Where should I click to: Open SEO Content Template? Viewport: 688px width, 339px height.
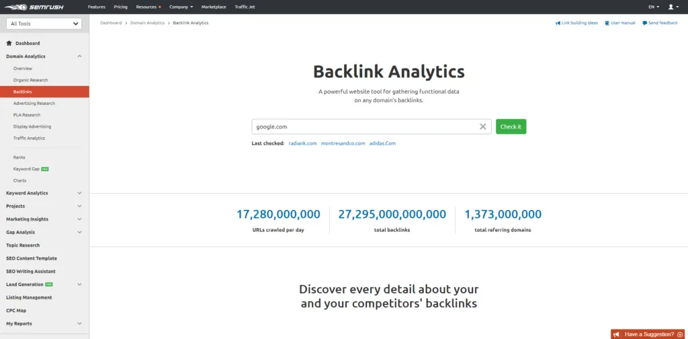click(x=32, y=258)
